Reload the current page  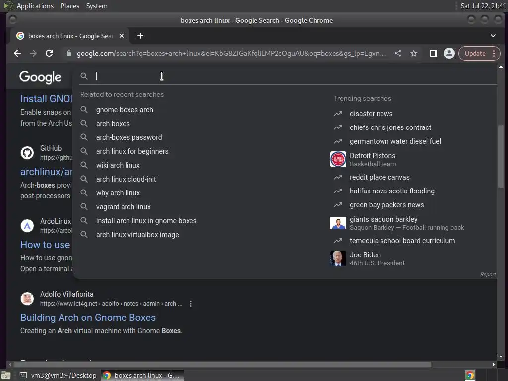tap(49, 53)
